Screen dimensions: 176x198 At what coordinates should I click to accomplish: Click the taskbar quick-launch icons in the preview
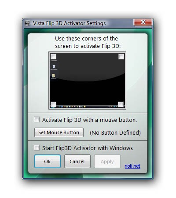pos(72,106)
